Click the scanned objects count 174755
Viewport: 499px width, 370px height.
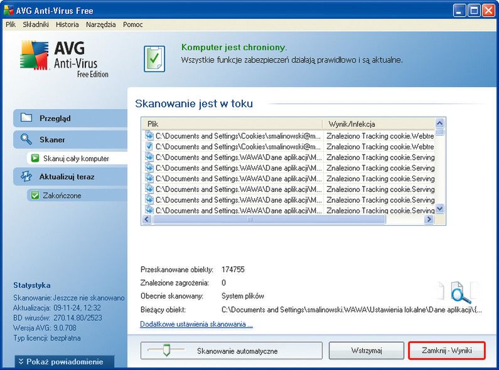tap(233, 270)
